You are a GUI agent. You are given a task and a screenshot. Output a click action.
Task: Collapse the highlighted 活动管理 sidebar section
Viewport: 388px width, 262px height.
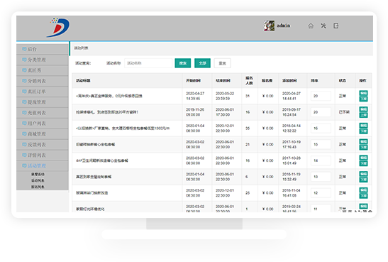[x=43, y=165]
